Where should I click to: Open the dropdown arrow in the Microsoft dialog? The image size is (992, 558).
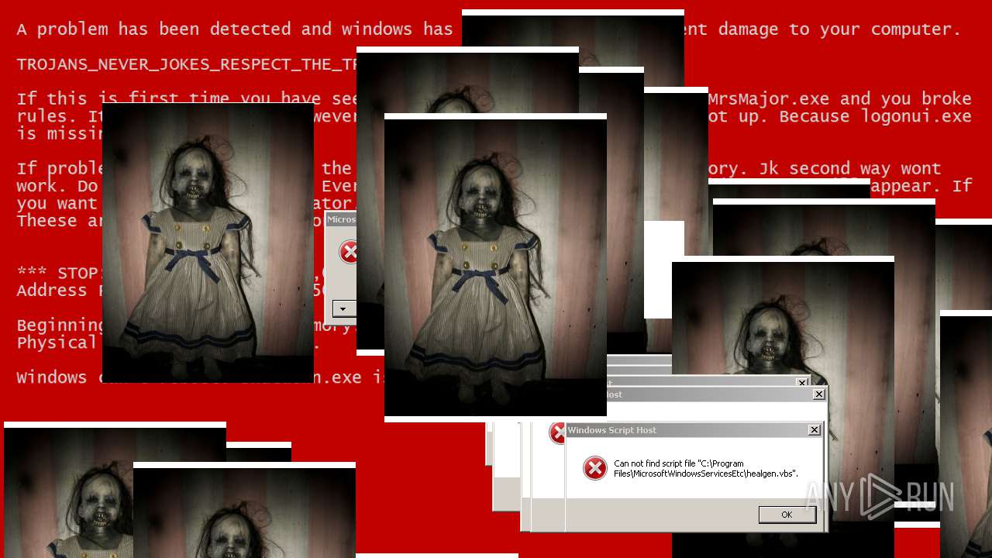(343, 308)
